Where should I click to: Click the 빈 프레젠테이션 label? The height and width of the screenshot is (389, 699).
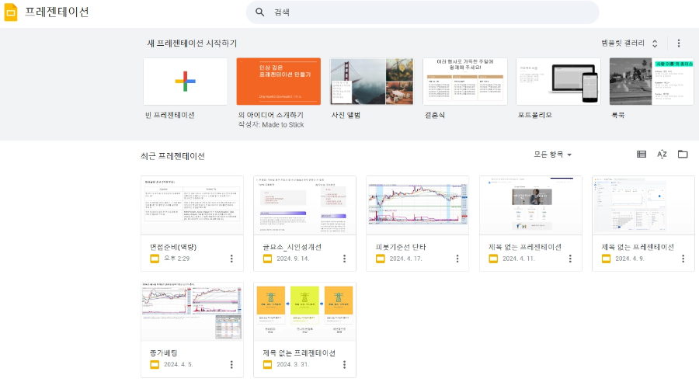coord(170,115)
